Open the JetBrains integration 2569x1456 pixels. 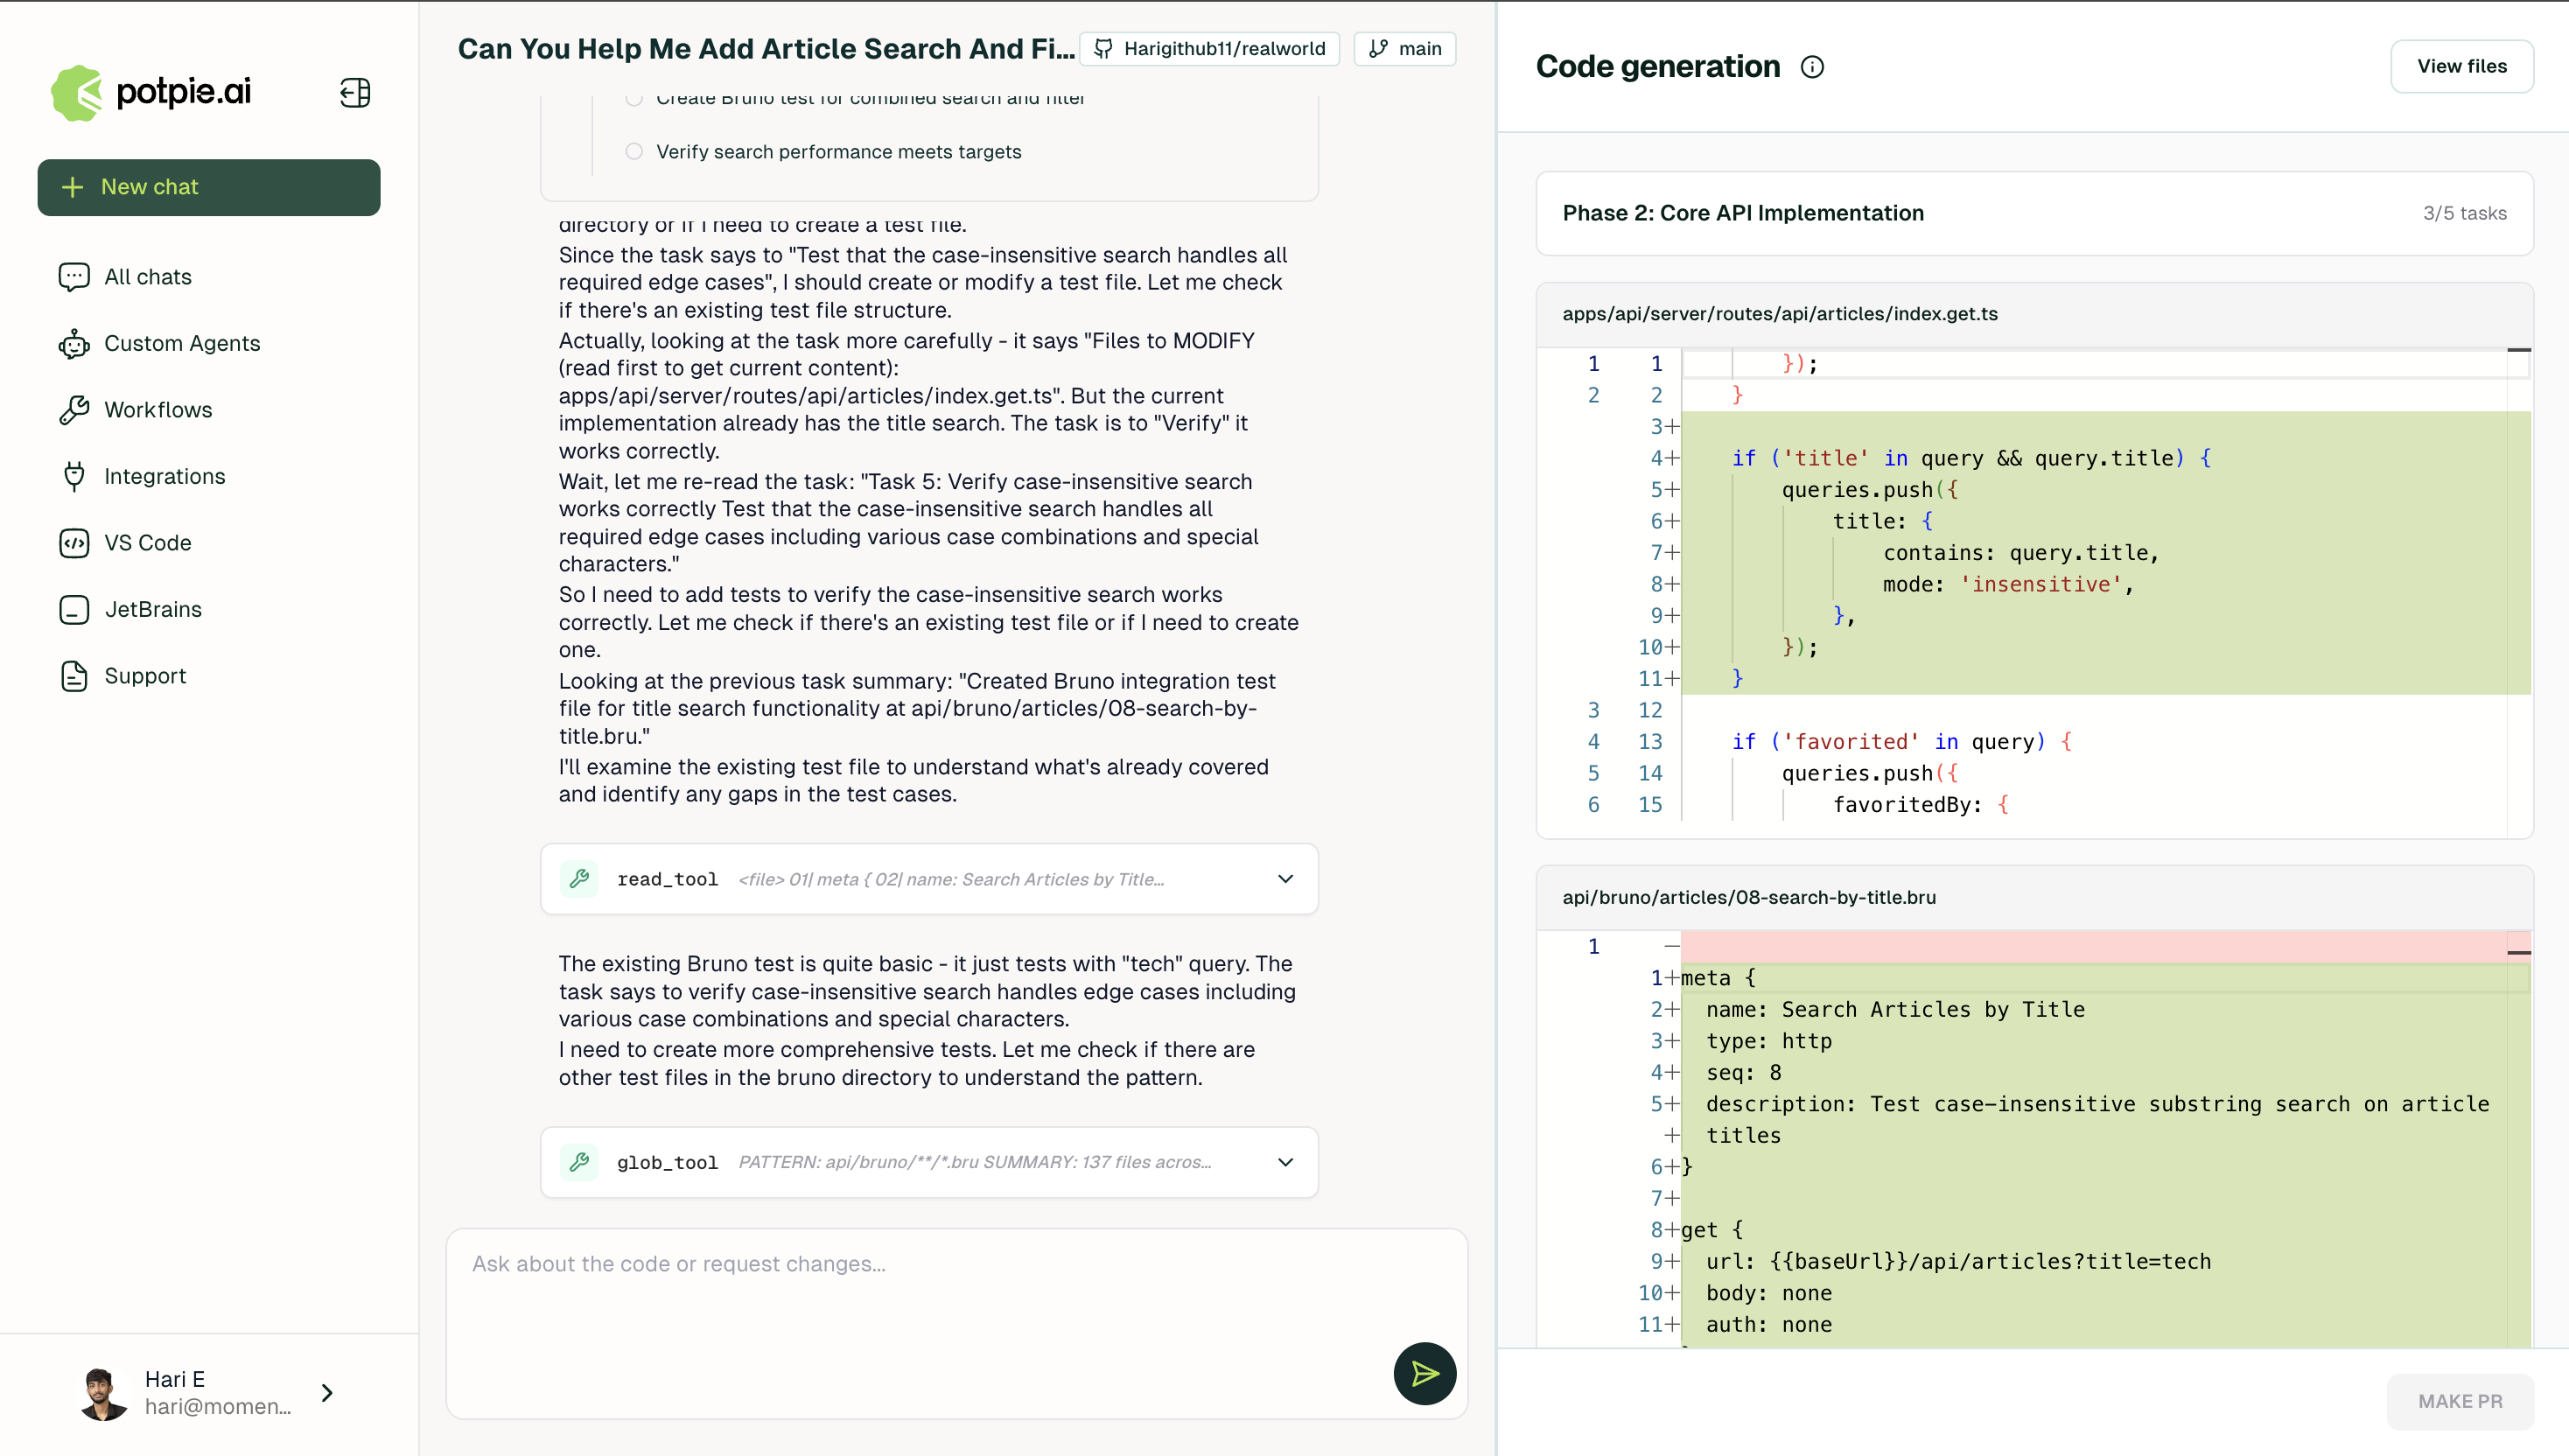click(153, 609)
